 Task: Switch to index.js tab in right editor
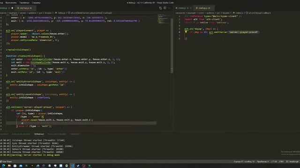click(x=183, y=8)
